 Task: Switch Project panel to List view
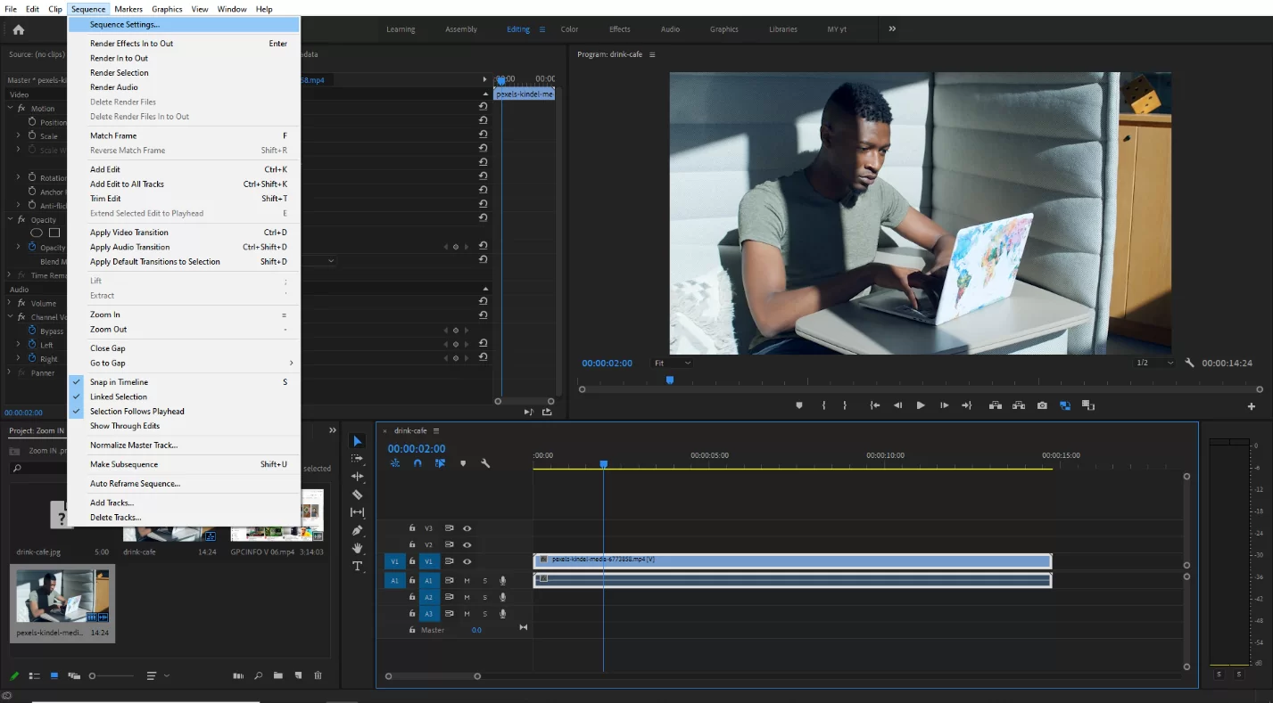34,675
